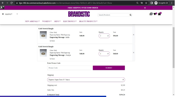
Task: Open the gift registry icon
Action: (x=151, y=14)
